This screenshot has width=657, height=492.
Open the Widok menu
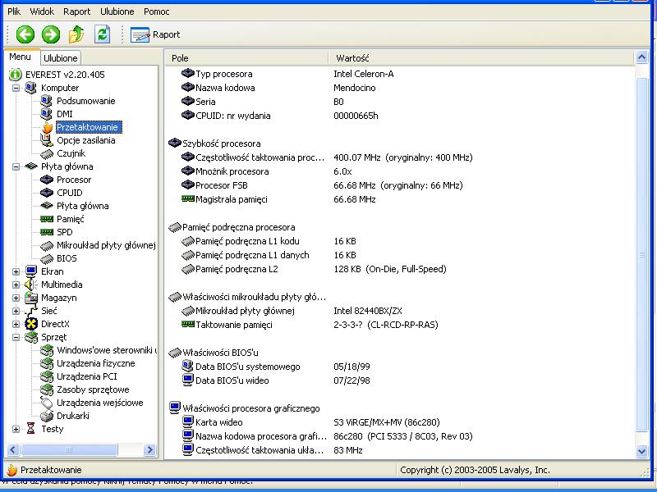coord(42,11)
